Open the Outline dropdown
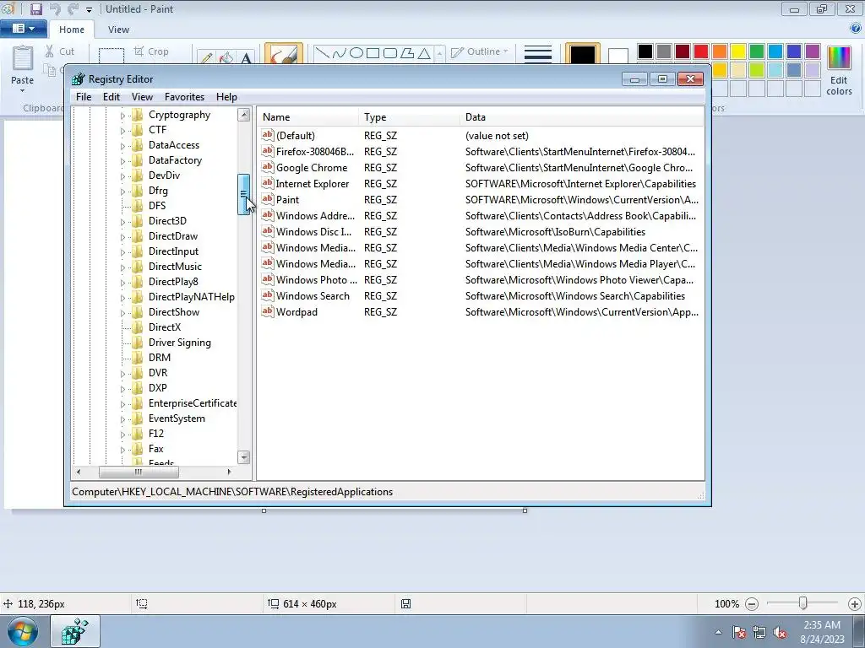Screen dimensions: 865x648 click(480, 51)
